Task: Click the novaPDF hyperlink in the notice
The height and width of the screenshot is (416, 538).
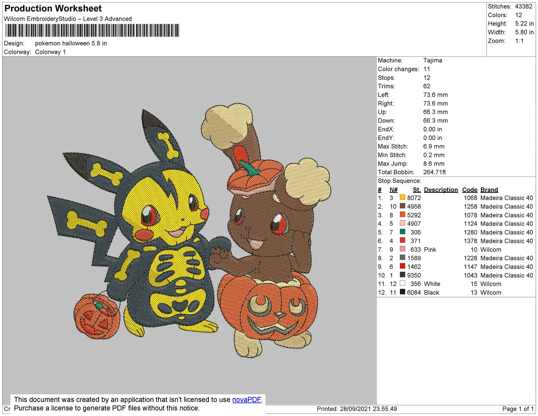Action: pyautogui.click(x=247, y=400)
